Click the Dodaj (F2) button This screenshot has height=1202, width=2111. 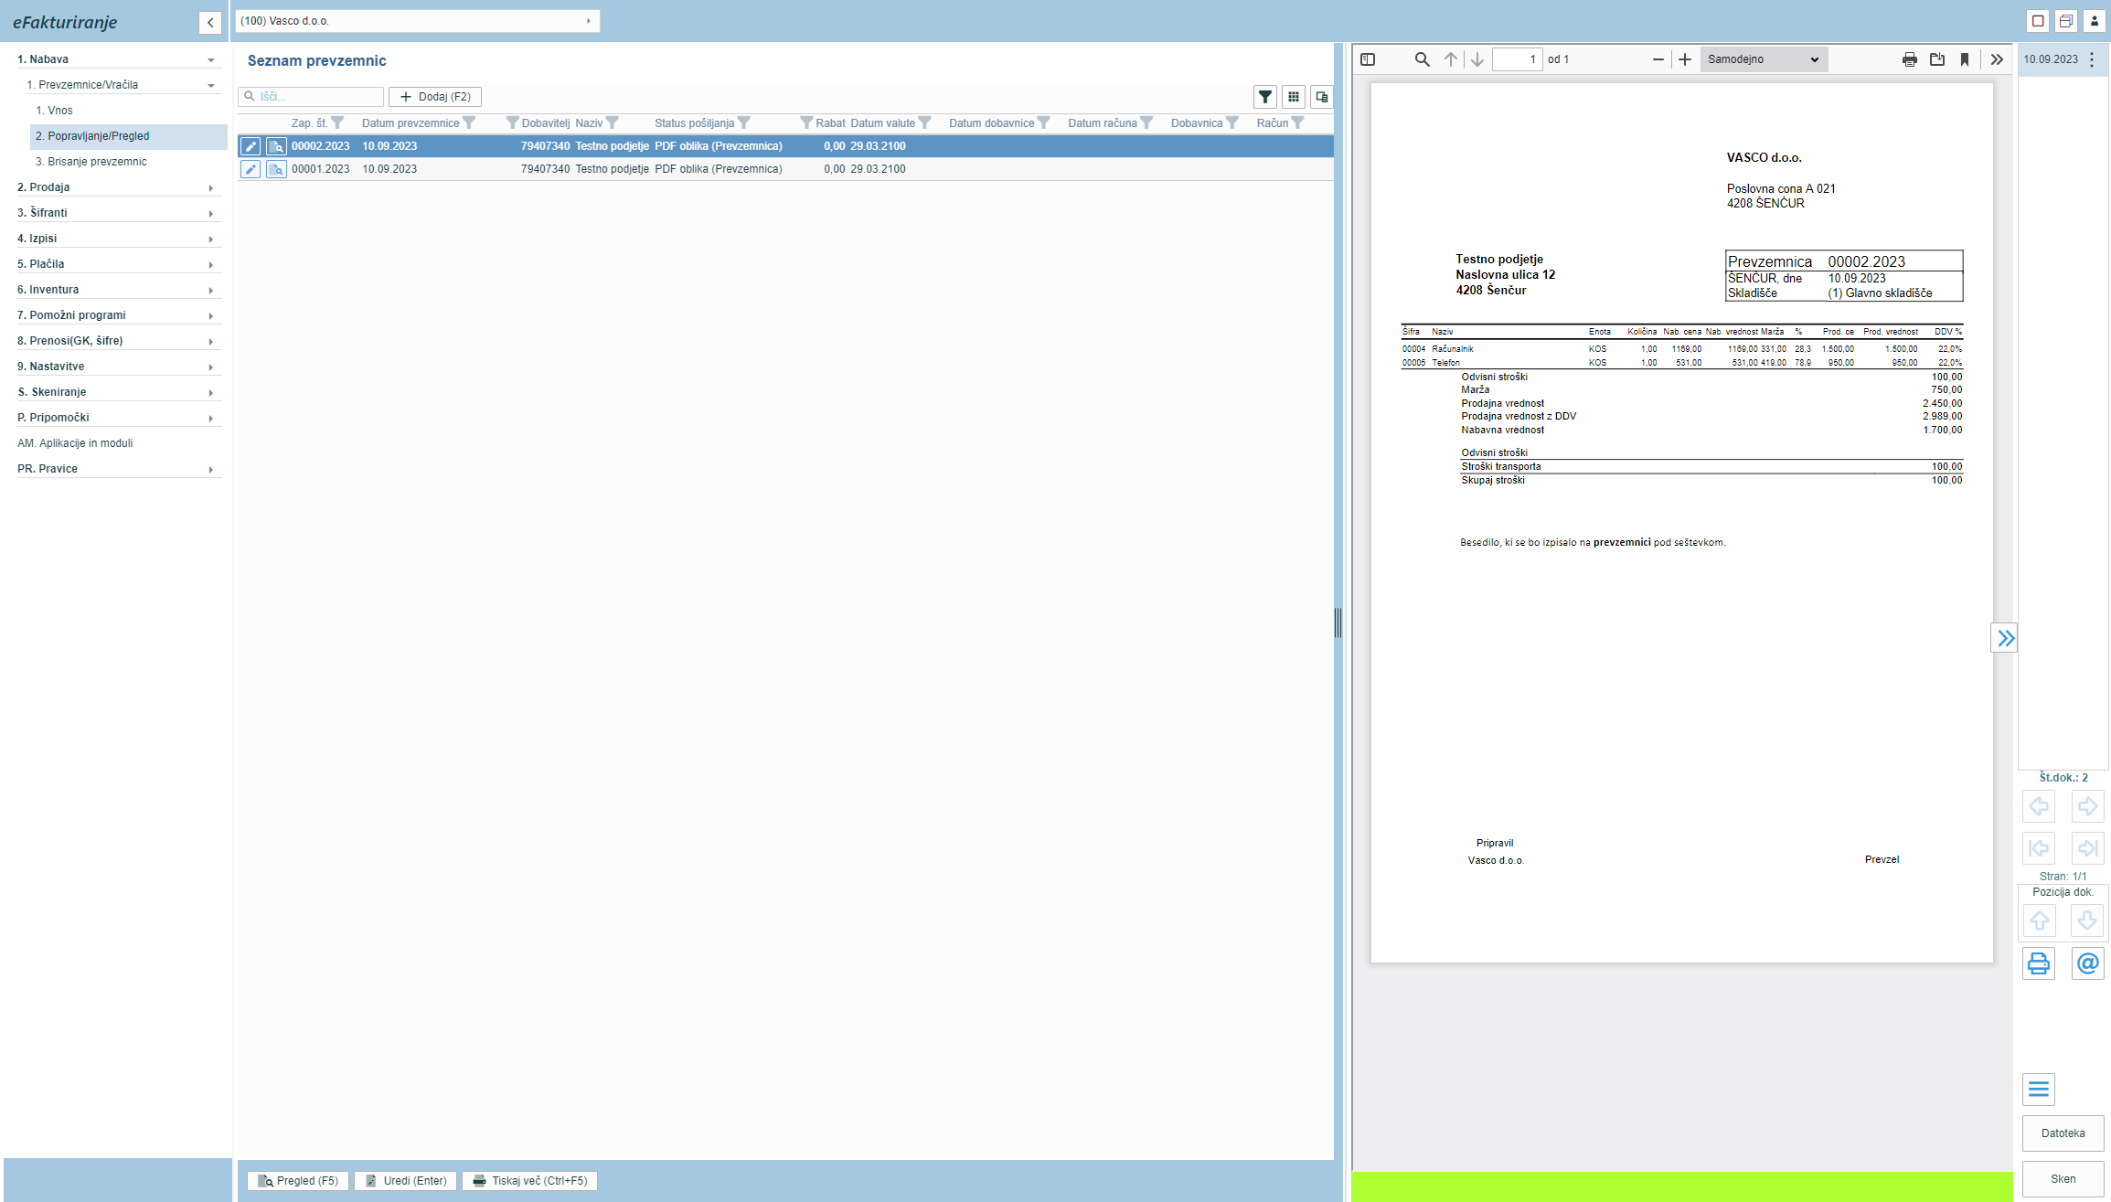pos(435,97)
